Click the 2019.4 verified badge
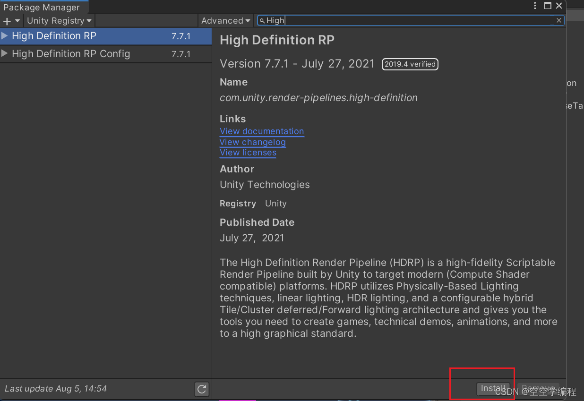Viewport: 584px width, 401px height. click(410, 64)
